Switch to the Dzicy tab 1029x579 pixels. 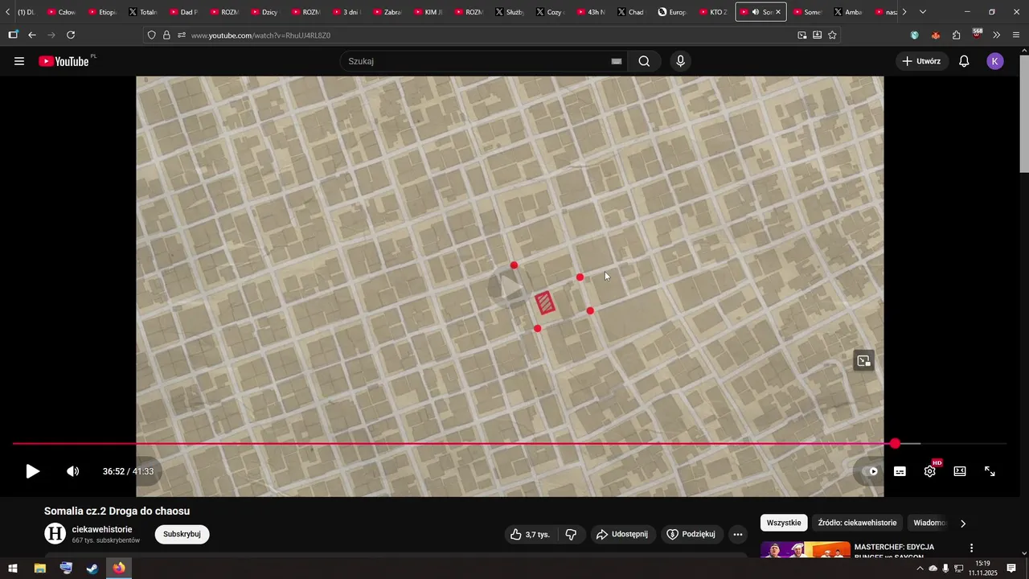click(264, 12)
